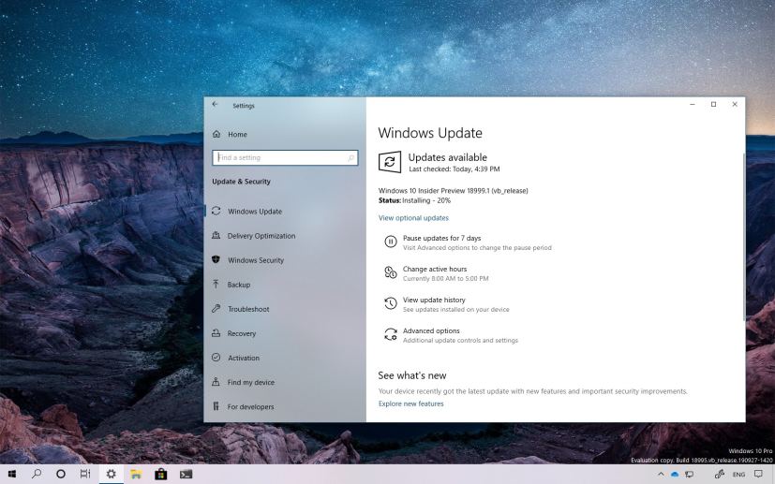Viewport: 775px width, 484px height.
Task: Open the Action Center notifications icon
Action: [759, 474]
